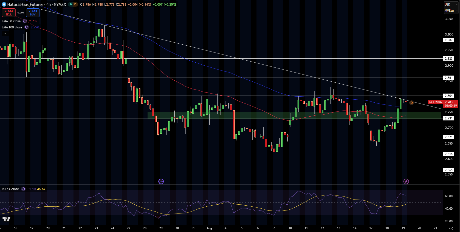
Task: Click the 2.731 horizontal line price label
Action: (449, 118)
